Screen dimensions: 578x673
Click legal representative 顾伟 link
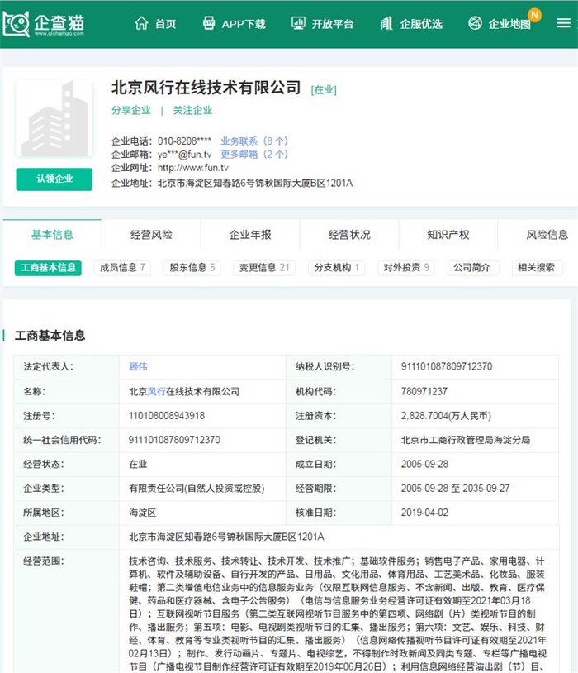[x=138, y=366]
